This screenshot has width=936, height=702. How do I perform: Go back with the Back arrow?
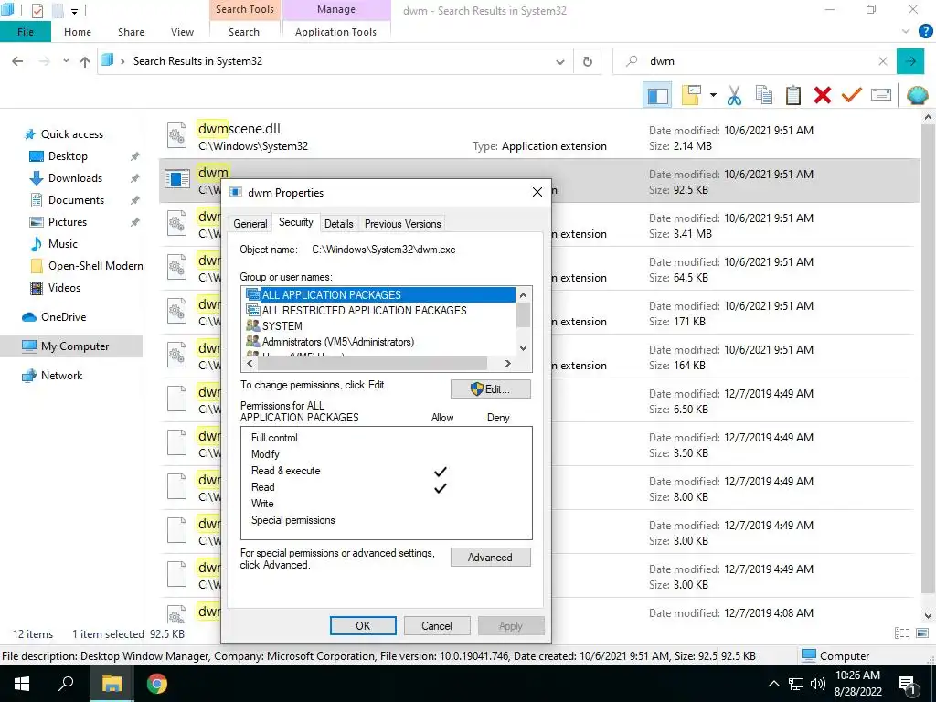click(17, 61)
